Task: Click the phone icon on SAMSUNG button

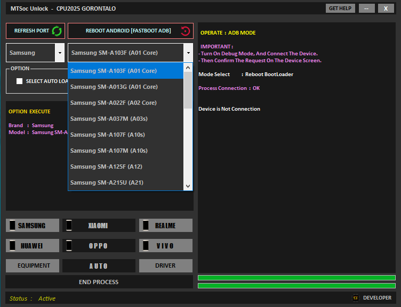Action: coord(12,226)
